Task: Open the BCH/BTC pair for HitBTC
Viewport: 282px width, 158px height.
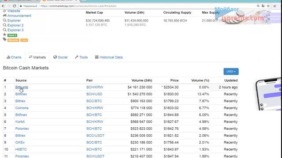Action: [94, 149]
